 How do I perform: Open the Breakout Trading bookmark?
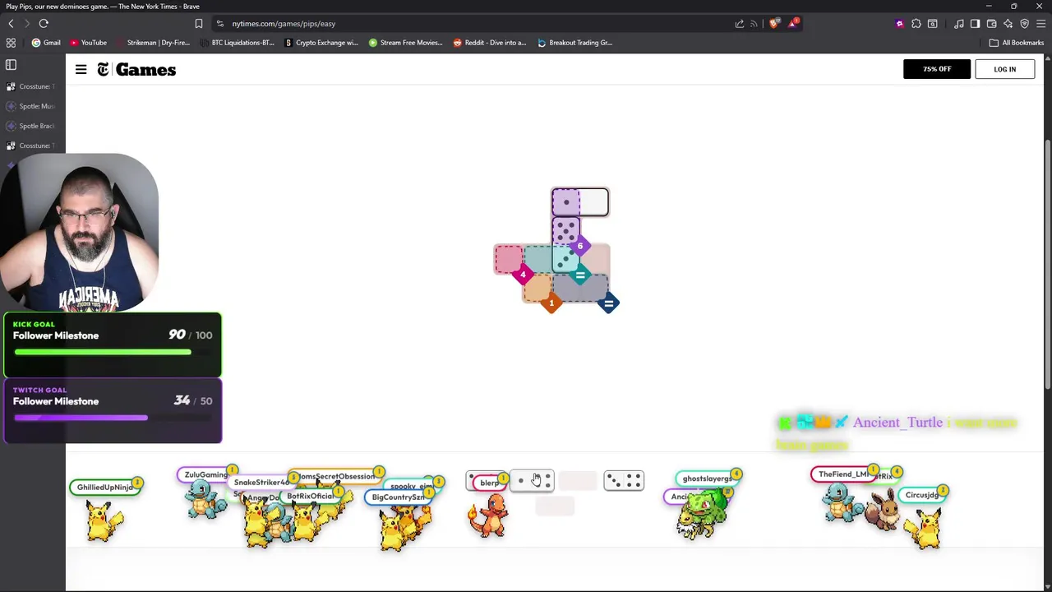[575, 43]
